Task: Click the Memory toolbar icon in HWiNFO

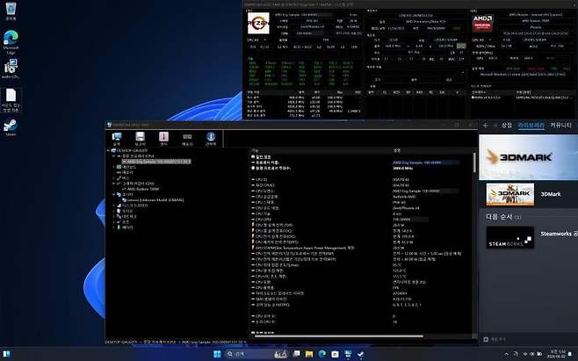Action: [x=186, y=137]
